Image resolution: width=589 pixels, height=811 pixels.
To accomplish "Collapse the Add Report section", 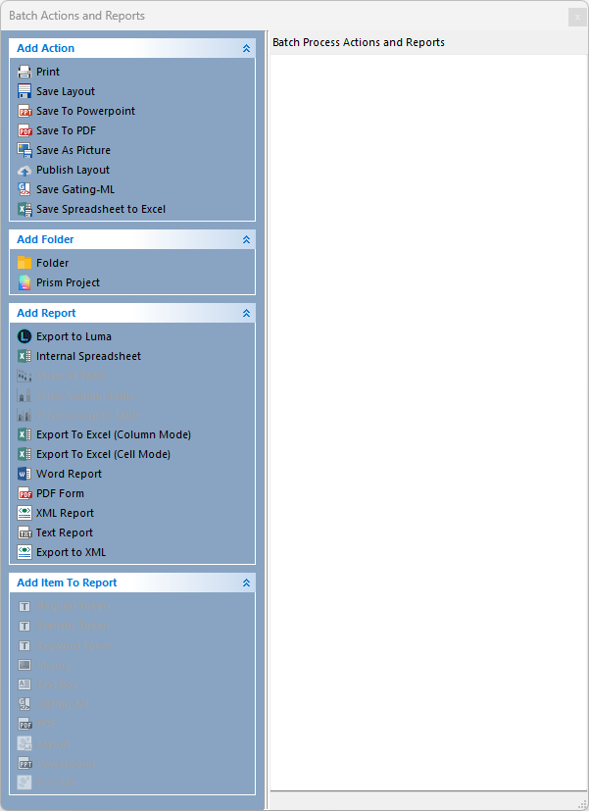I will [246, 313].
